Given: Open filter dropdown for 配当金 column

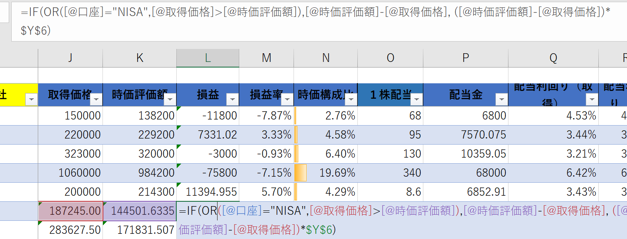Looking at the screenshot, I should [502, 100].
